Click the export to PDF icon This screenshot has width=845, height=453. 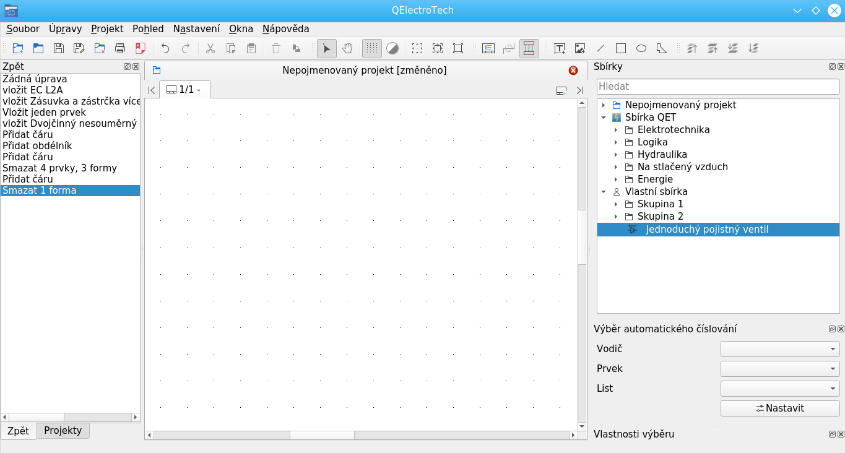click(x=141, y=48)
